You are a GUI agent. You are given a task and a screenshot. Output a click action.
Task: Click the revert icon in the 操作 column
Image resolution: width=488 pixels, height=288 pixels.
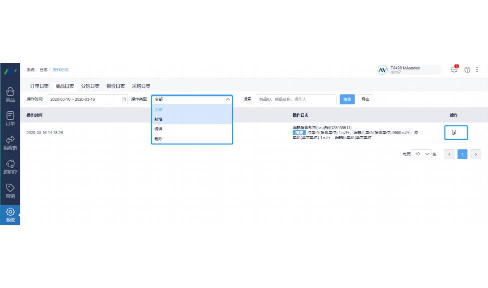456,132
